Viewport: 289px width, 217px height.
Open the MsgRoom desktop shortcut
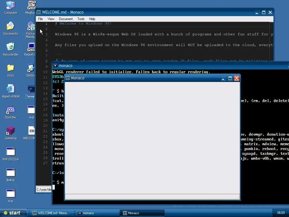(31, 8)
